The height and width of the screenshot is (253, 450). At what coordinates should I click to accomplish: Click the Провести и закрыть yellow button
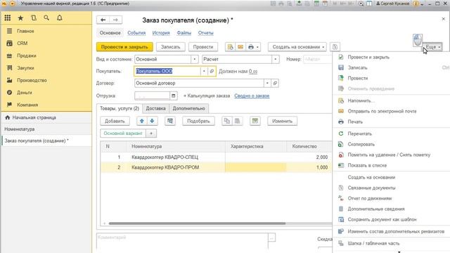(124, 47)
